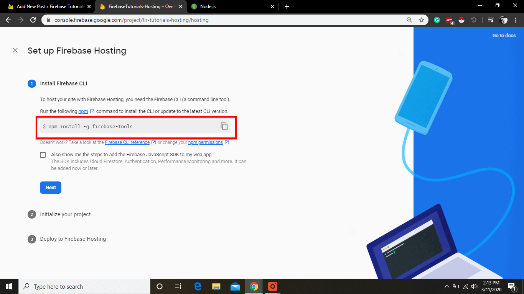Close the Node.js browser tab
The width and height of the screenshot is (524, 294).
coord(272,7)
